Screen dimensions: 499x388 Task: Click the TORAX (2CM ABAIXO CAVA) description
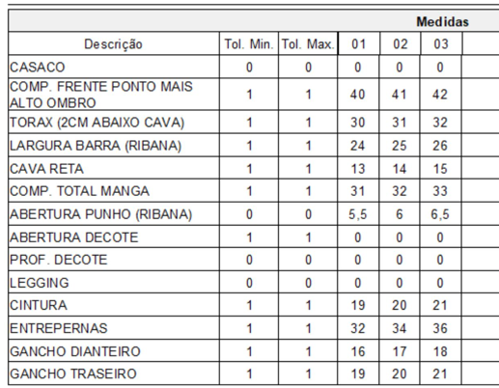coord(97,123)
